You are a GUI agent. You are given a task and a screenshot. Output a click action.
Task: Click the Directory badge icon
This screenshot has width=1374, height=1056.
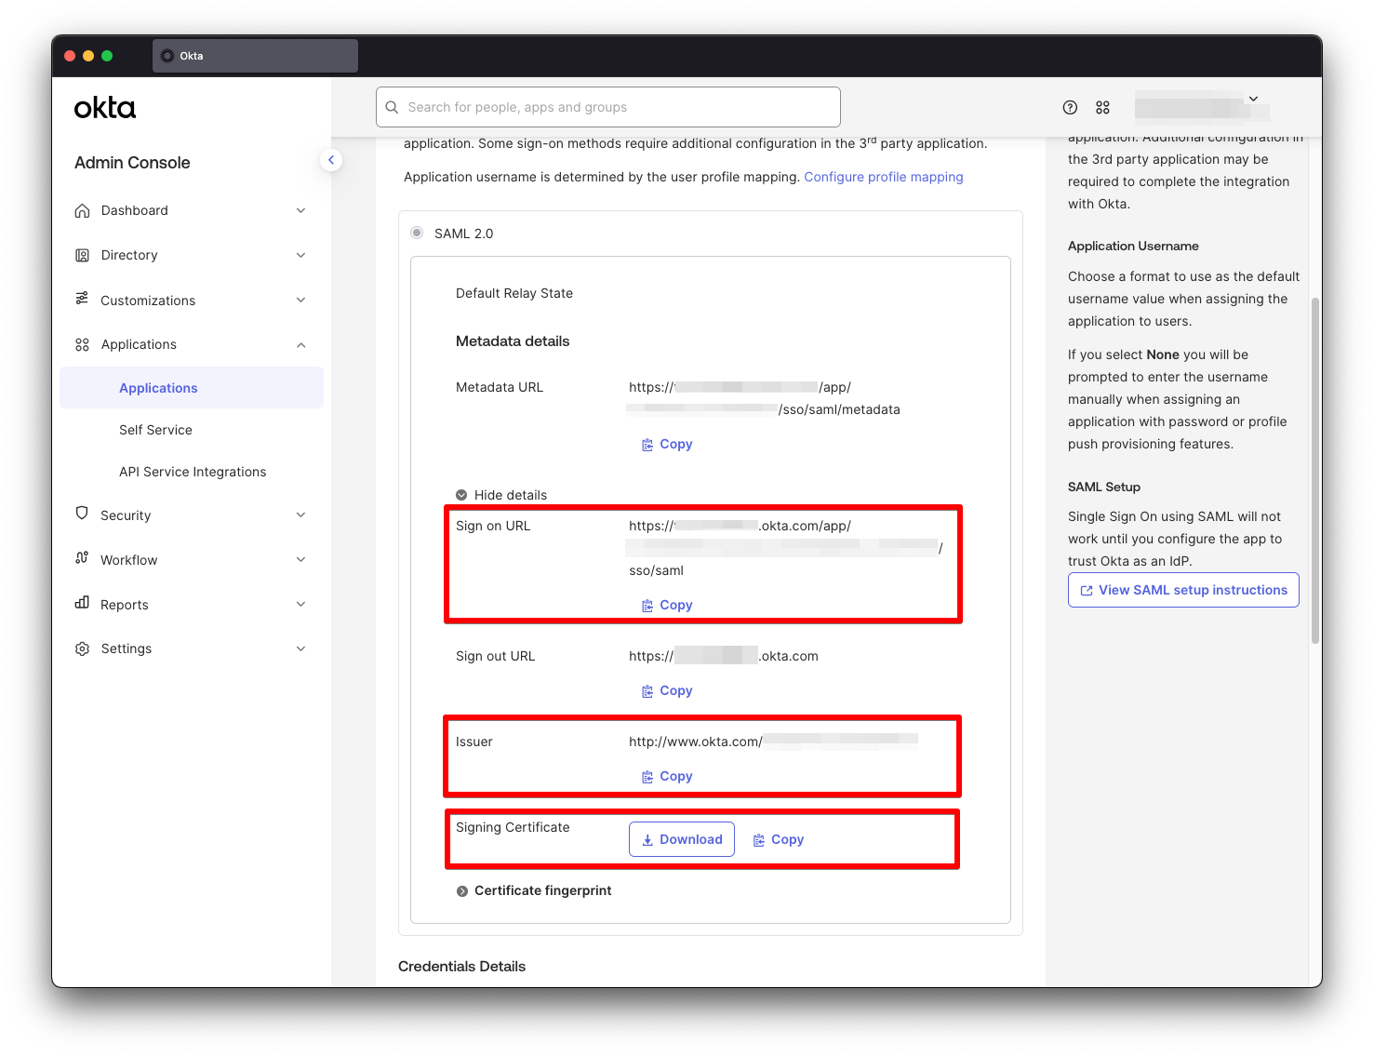[x=83, y=255]
